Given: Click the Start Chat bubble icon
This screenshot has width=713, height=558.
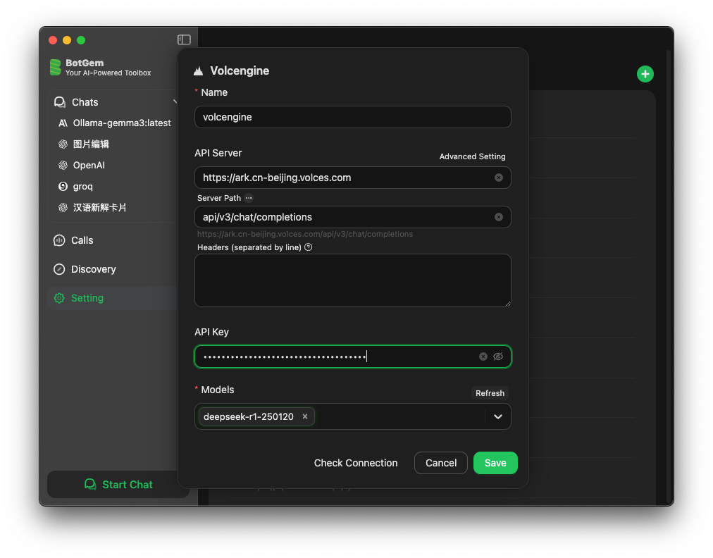Looking at the screenshot, I should coord(90,484).
